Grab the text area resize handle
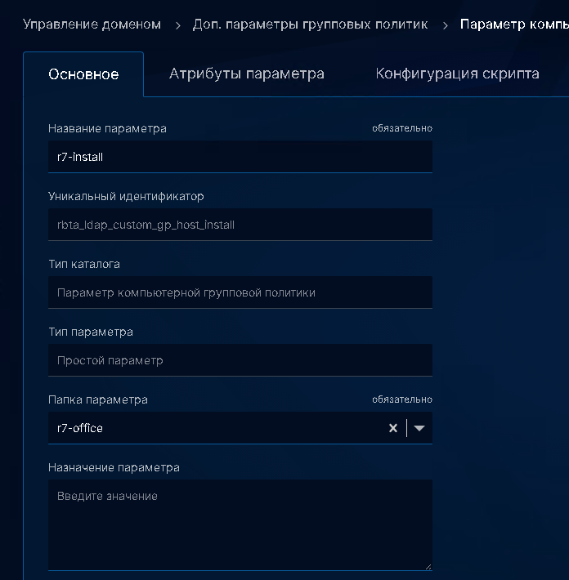Viewport: 569px width, 580px height. coord(428,566)
